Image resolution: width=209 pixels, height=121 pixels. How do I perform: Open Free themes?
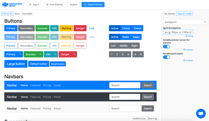click(55, 5)
